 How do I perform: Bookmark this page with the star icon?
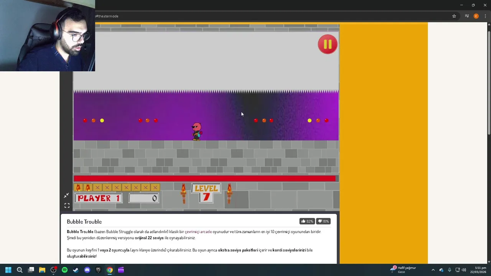pyautogui.click(x=454, y=16)
